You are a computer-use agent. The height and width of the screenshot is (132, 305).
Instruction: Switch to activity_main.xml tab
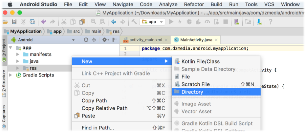click(x=146, y=40)
